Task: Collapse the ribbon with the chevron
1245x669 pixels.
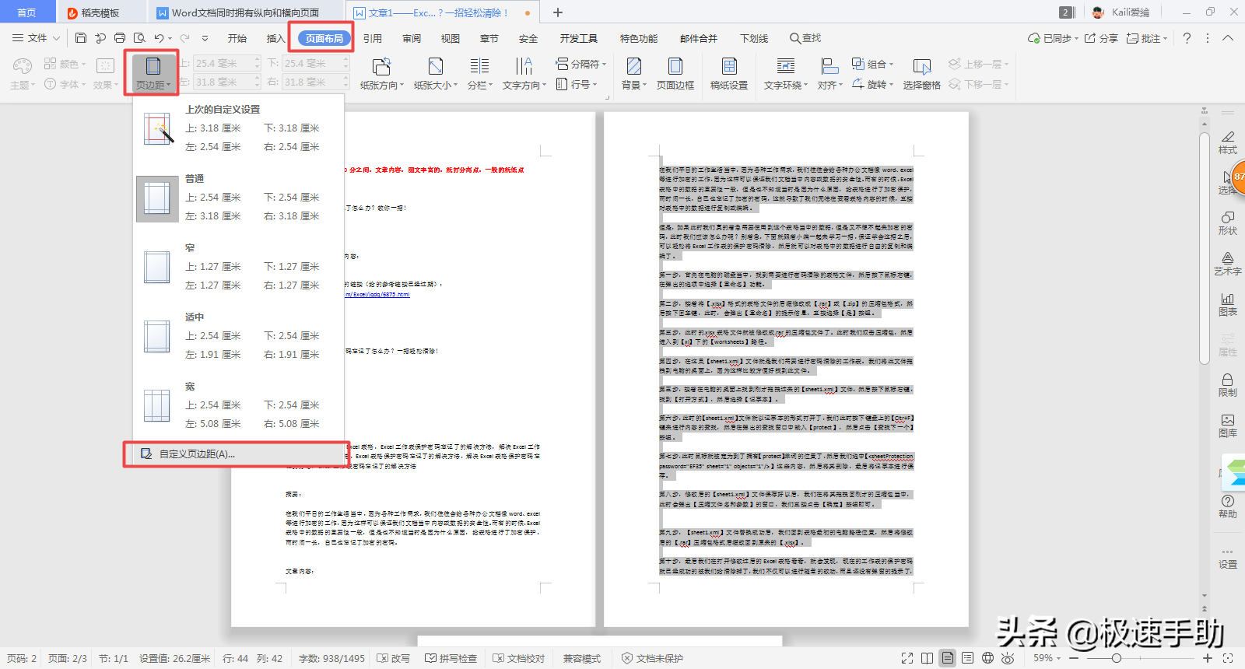Action: click(x=1228, y=38)
